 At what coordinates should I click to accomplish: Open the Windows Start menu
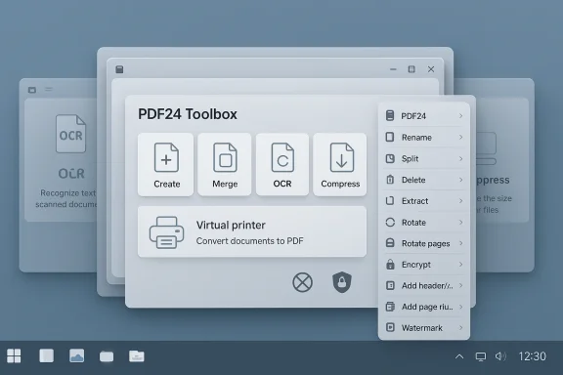click(x=14, y=356)
